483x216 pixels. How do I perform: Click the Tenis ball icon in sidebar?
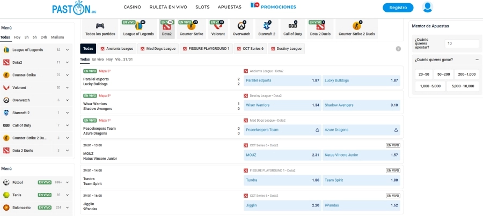[x=6, y=195]
